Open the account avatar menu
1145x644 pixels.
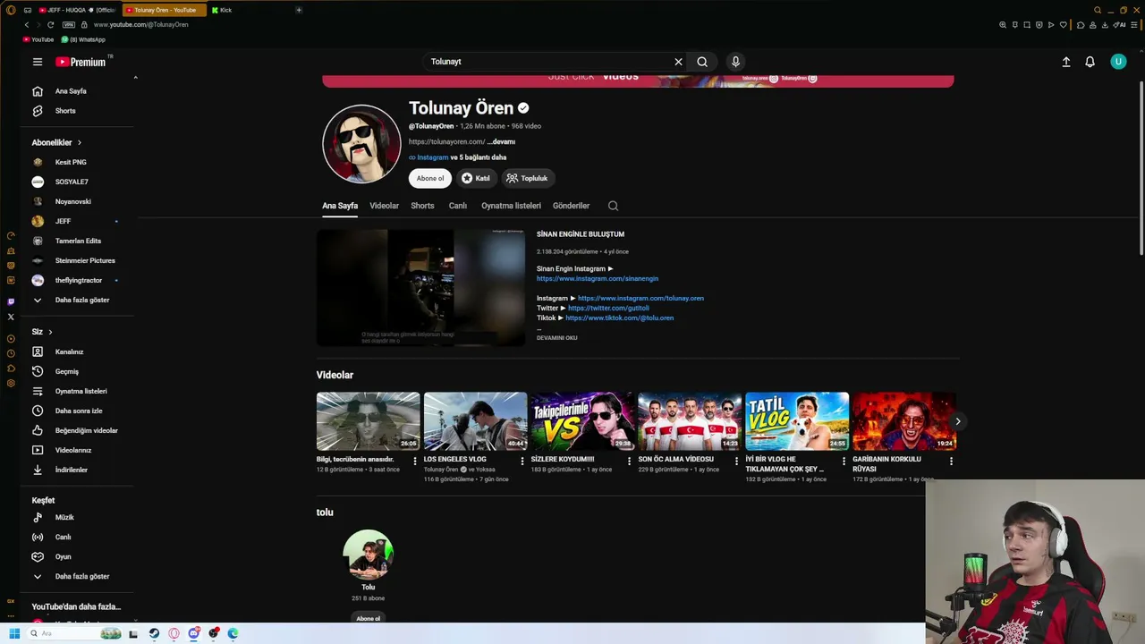[x=1118, y=62]
